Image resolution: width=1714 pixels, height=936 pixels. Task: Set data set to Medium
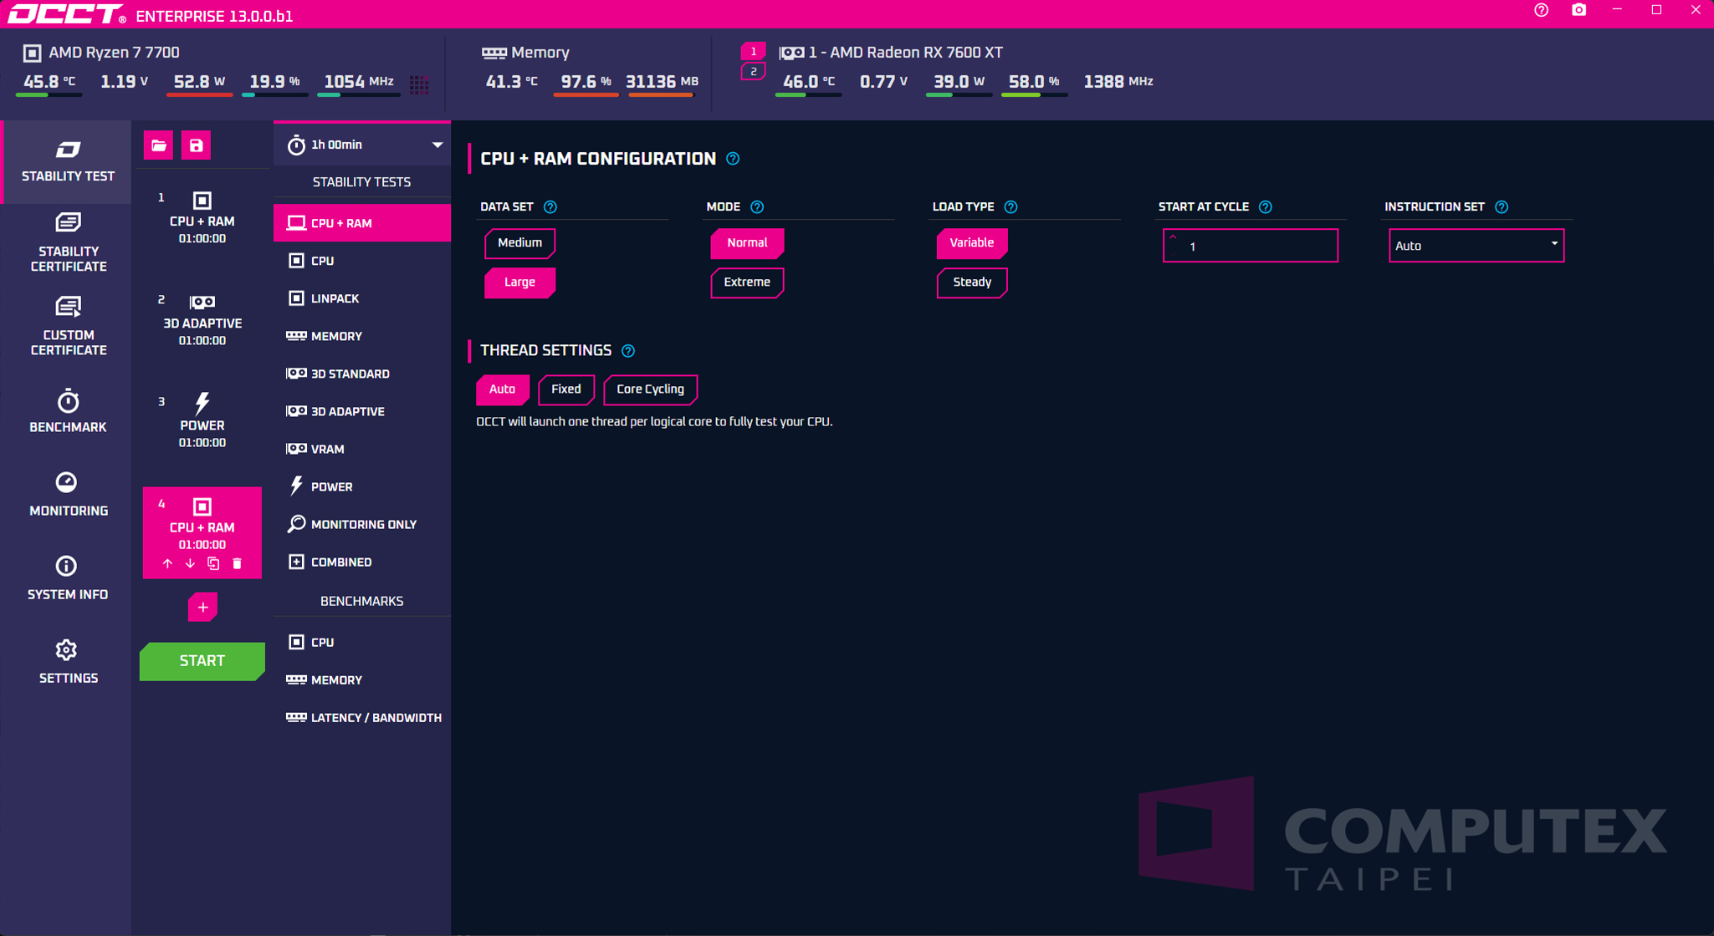pyautogui.click(x=519, y=243)
